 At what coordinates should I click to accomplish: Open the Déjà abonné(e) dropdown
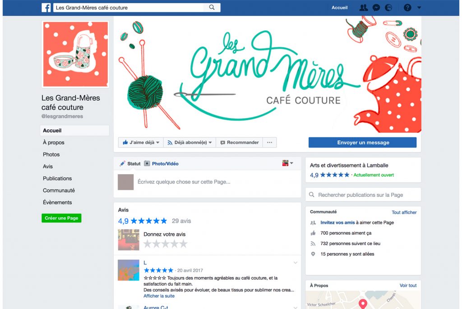click(189, 142)
